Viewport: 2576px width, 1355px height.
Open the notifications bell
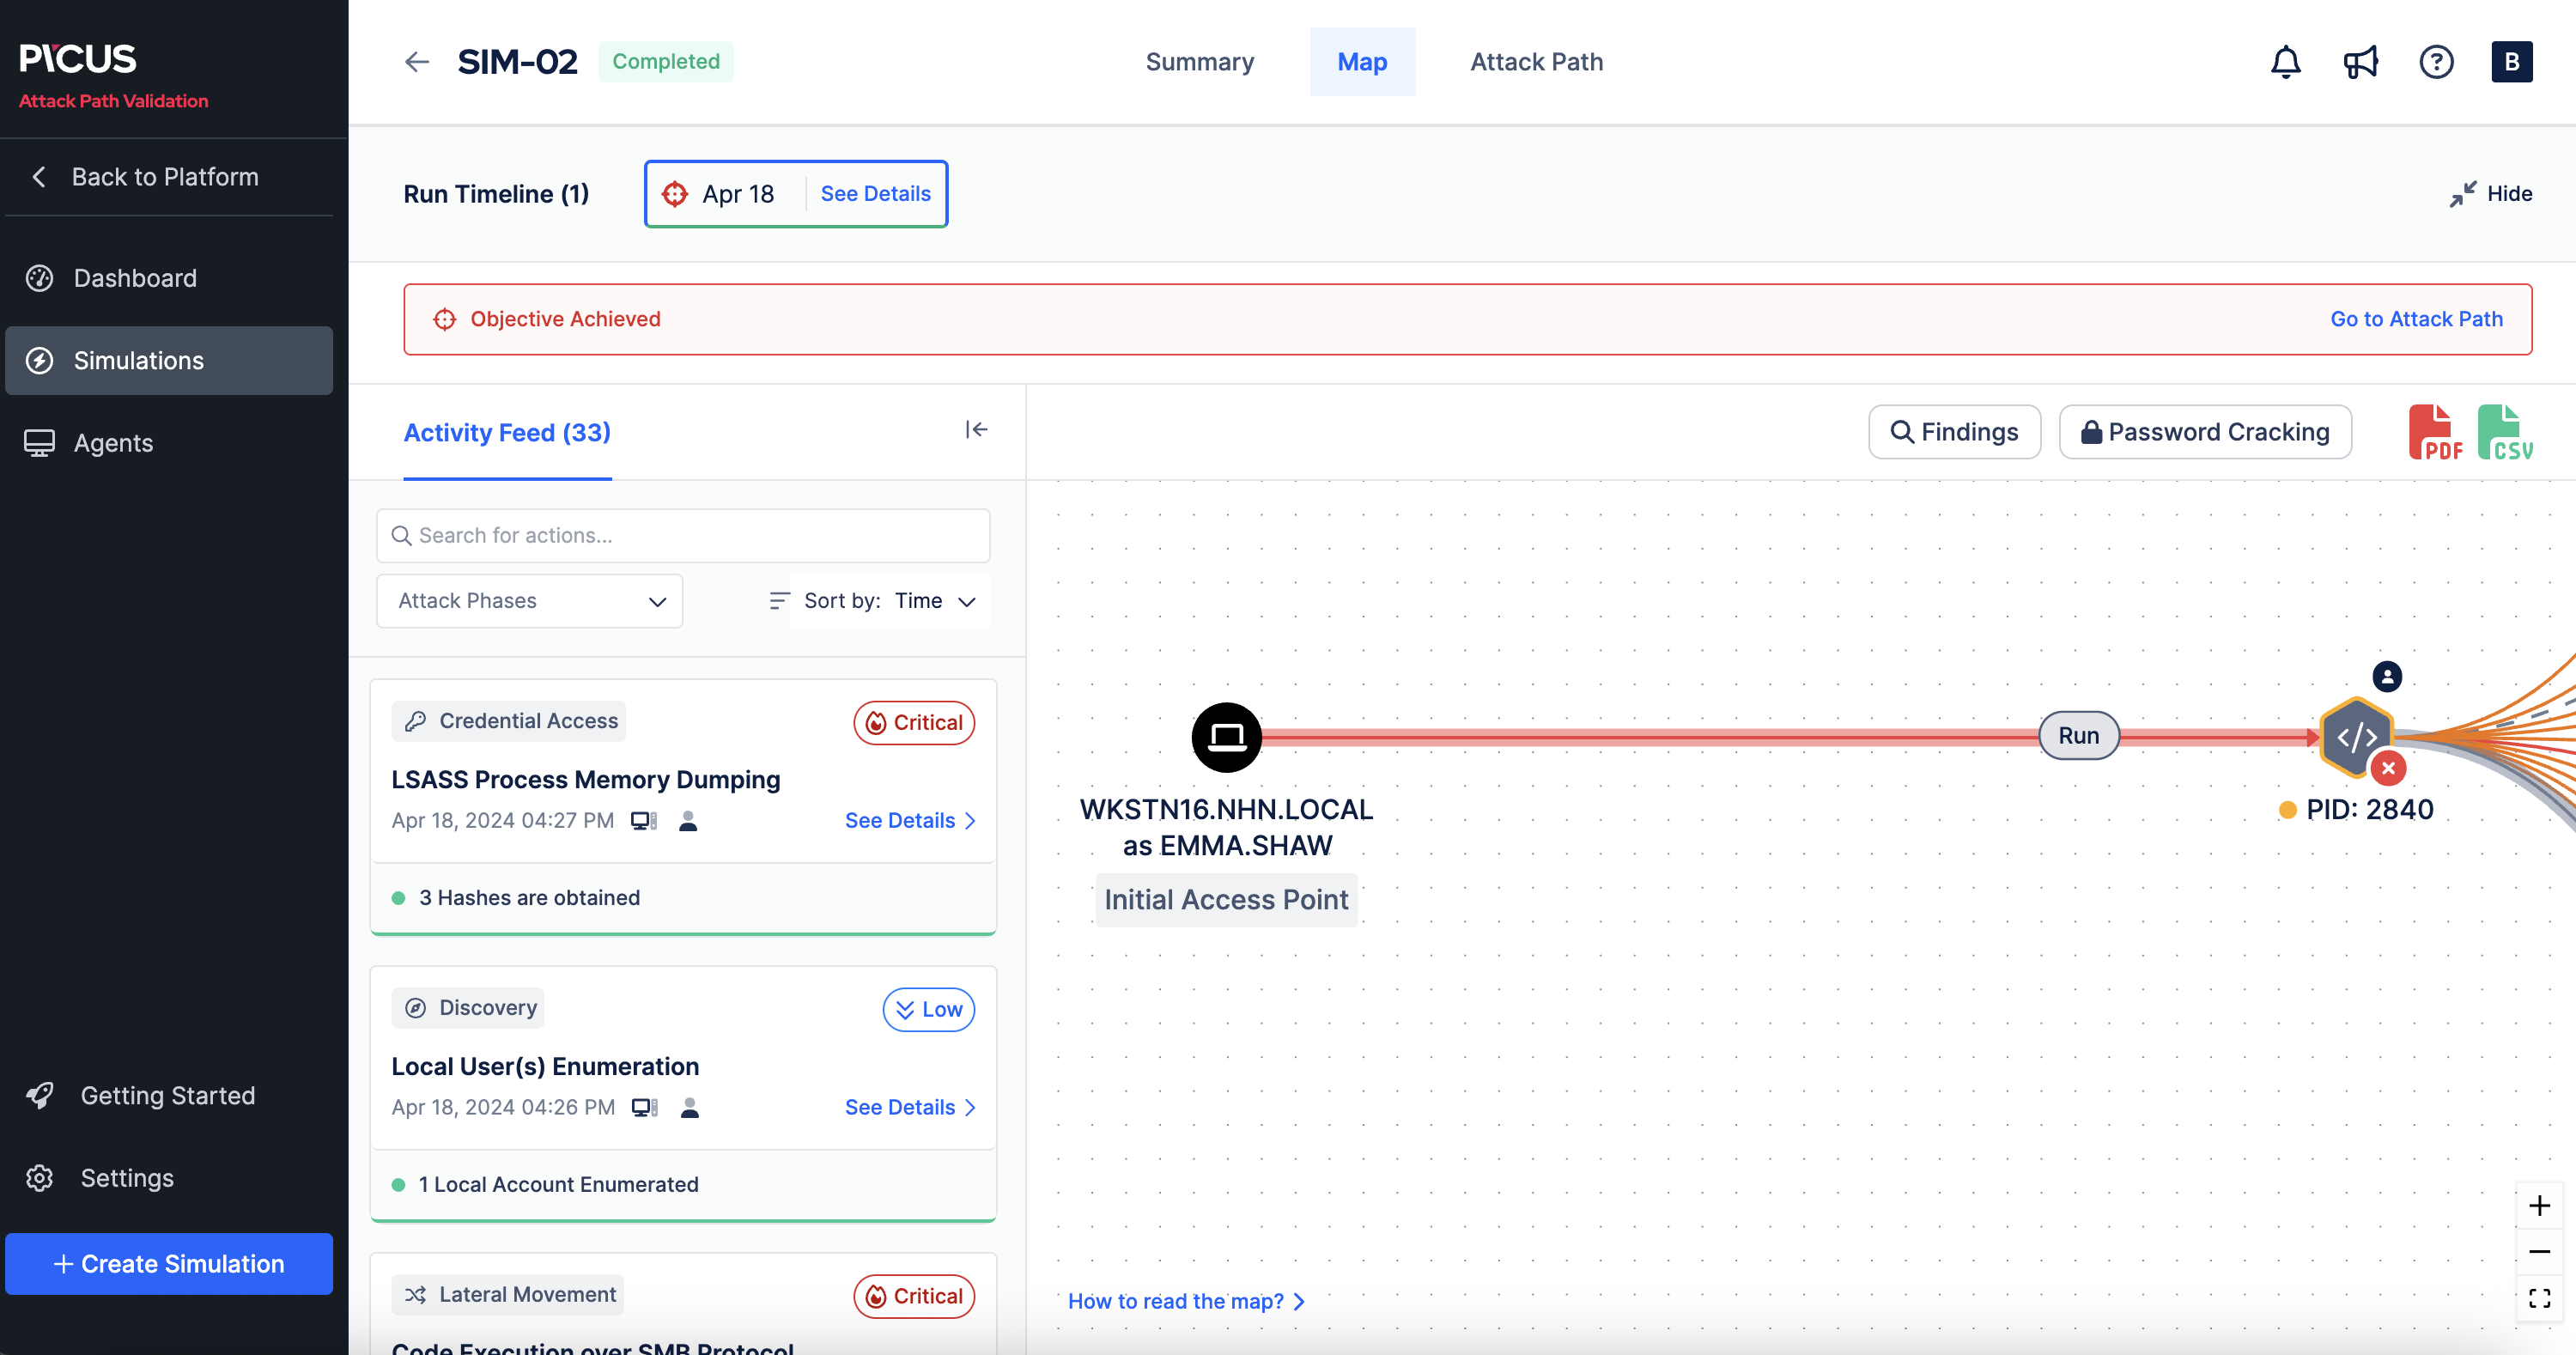click(2285, 62)
